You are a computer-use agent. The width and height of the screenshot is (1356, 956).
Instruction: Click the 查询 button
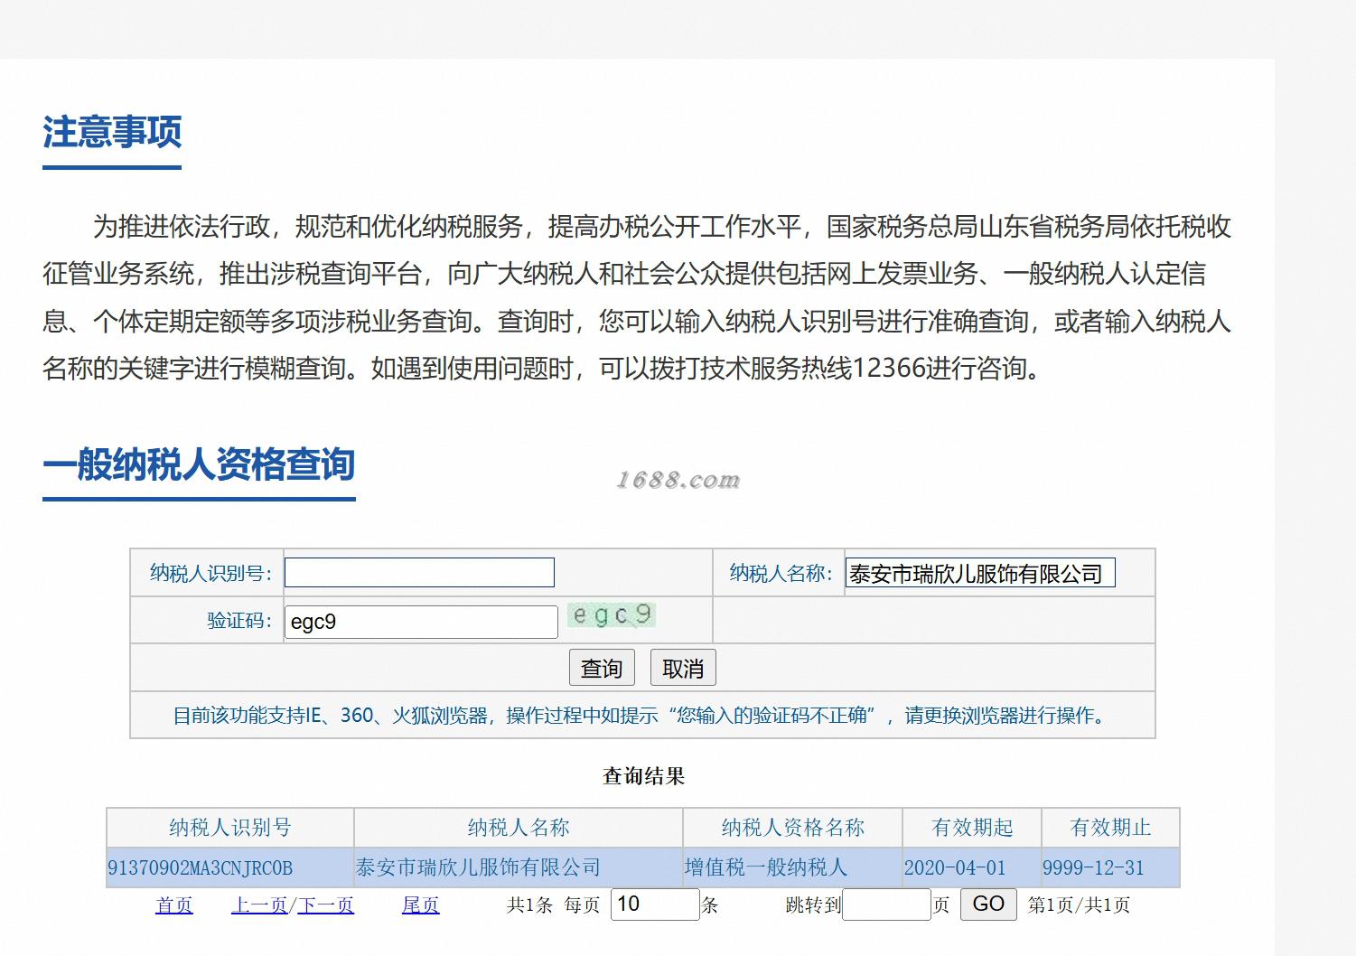pos(602,668)
